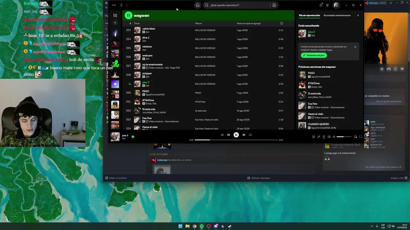The image size is (410, 230).
Task: Open the album link "#TikiTime" in row 261
Action: pos(200,102)
